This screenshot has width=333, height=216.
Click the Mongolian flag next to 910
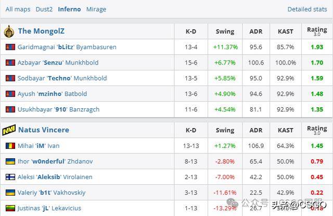(x=10, y=109)
